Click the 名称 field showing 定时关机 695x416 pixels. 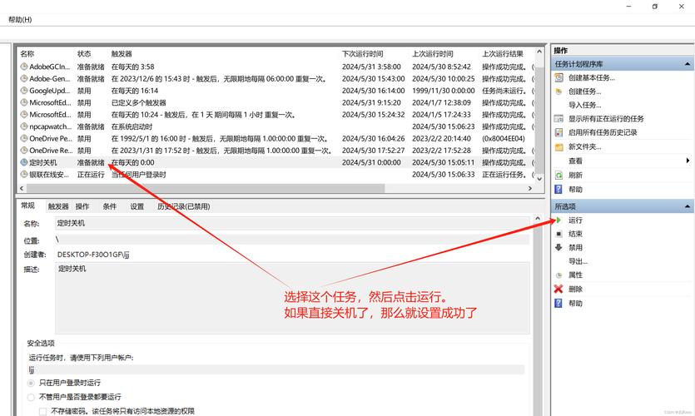point(292,223)
